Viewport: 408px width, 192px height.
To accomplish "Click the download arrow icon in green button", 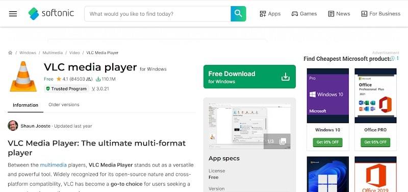I will (x=286, y=77).
